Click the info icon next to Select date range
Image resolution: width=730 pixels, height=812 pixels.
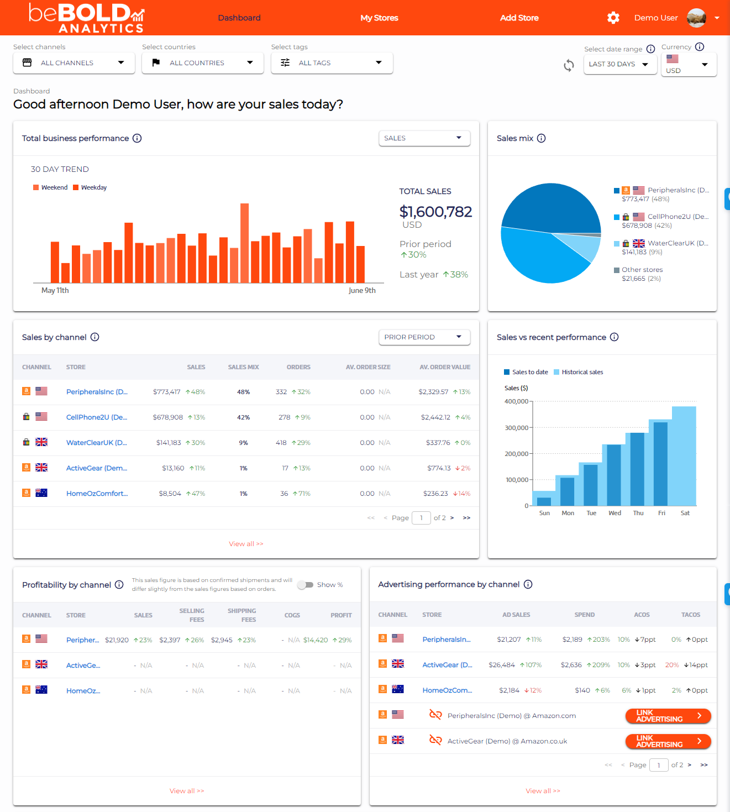(x=650, y=49)
